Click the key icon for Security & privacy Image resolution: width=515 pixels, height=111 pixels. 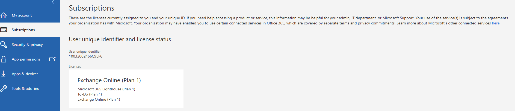(4, 45)
